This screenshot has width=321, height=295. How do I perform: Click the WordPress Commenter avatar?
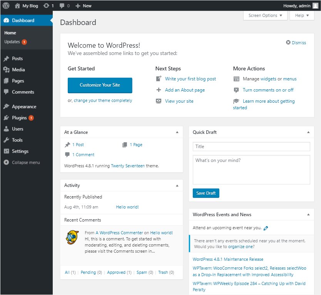[x=72, y=237]
